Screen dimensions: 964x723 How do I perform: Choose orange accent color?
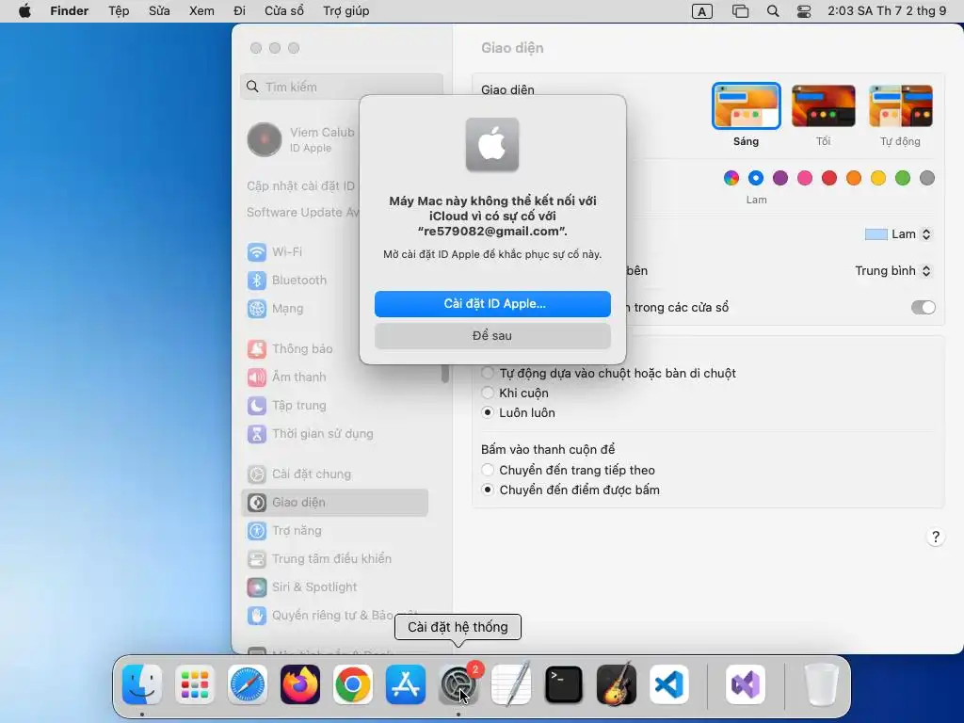(x=853, y=178)
